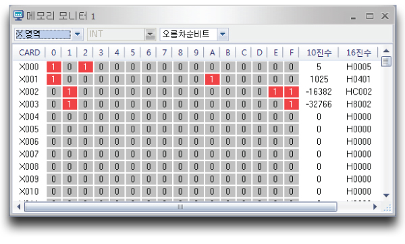This screenshot has height=244, width=405.
Task: Select the X002 card row label
Action: [29, 92]
